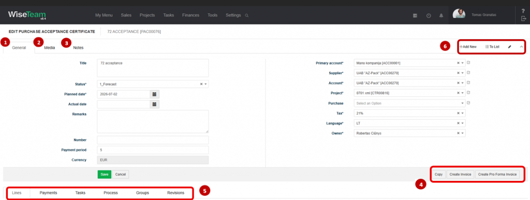Open linked record icon beside Primary account
Viewport: 530px width, 200px height.
pos(468,63)
